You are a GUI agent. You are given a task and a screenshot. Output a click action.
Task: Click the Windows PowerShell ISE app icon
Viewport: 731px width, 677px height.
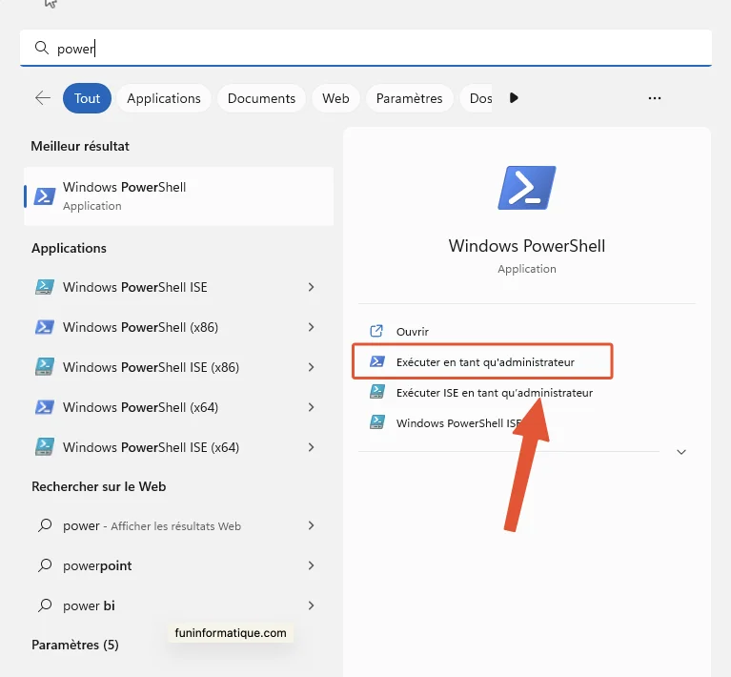point(45,287)
